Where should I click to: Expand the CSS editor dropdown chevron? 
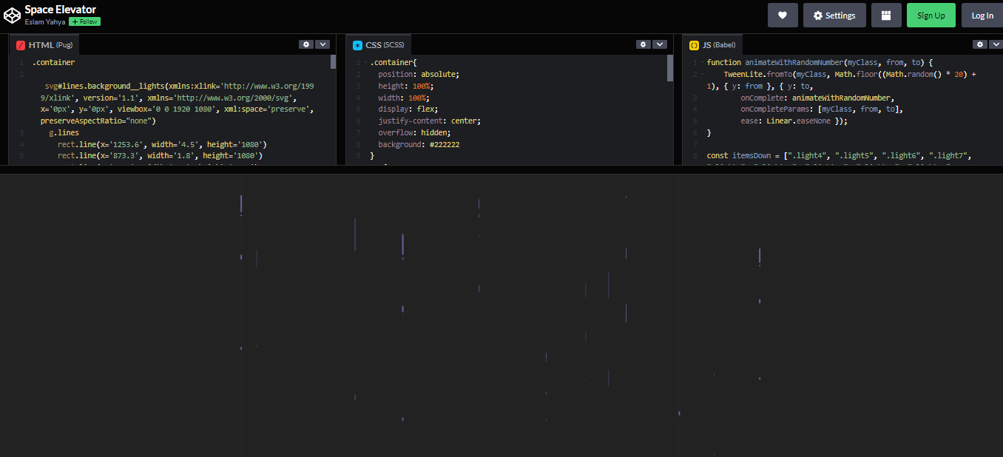tap(660, 44)
